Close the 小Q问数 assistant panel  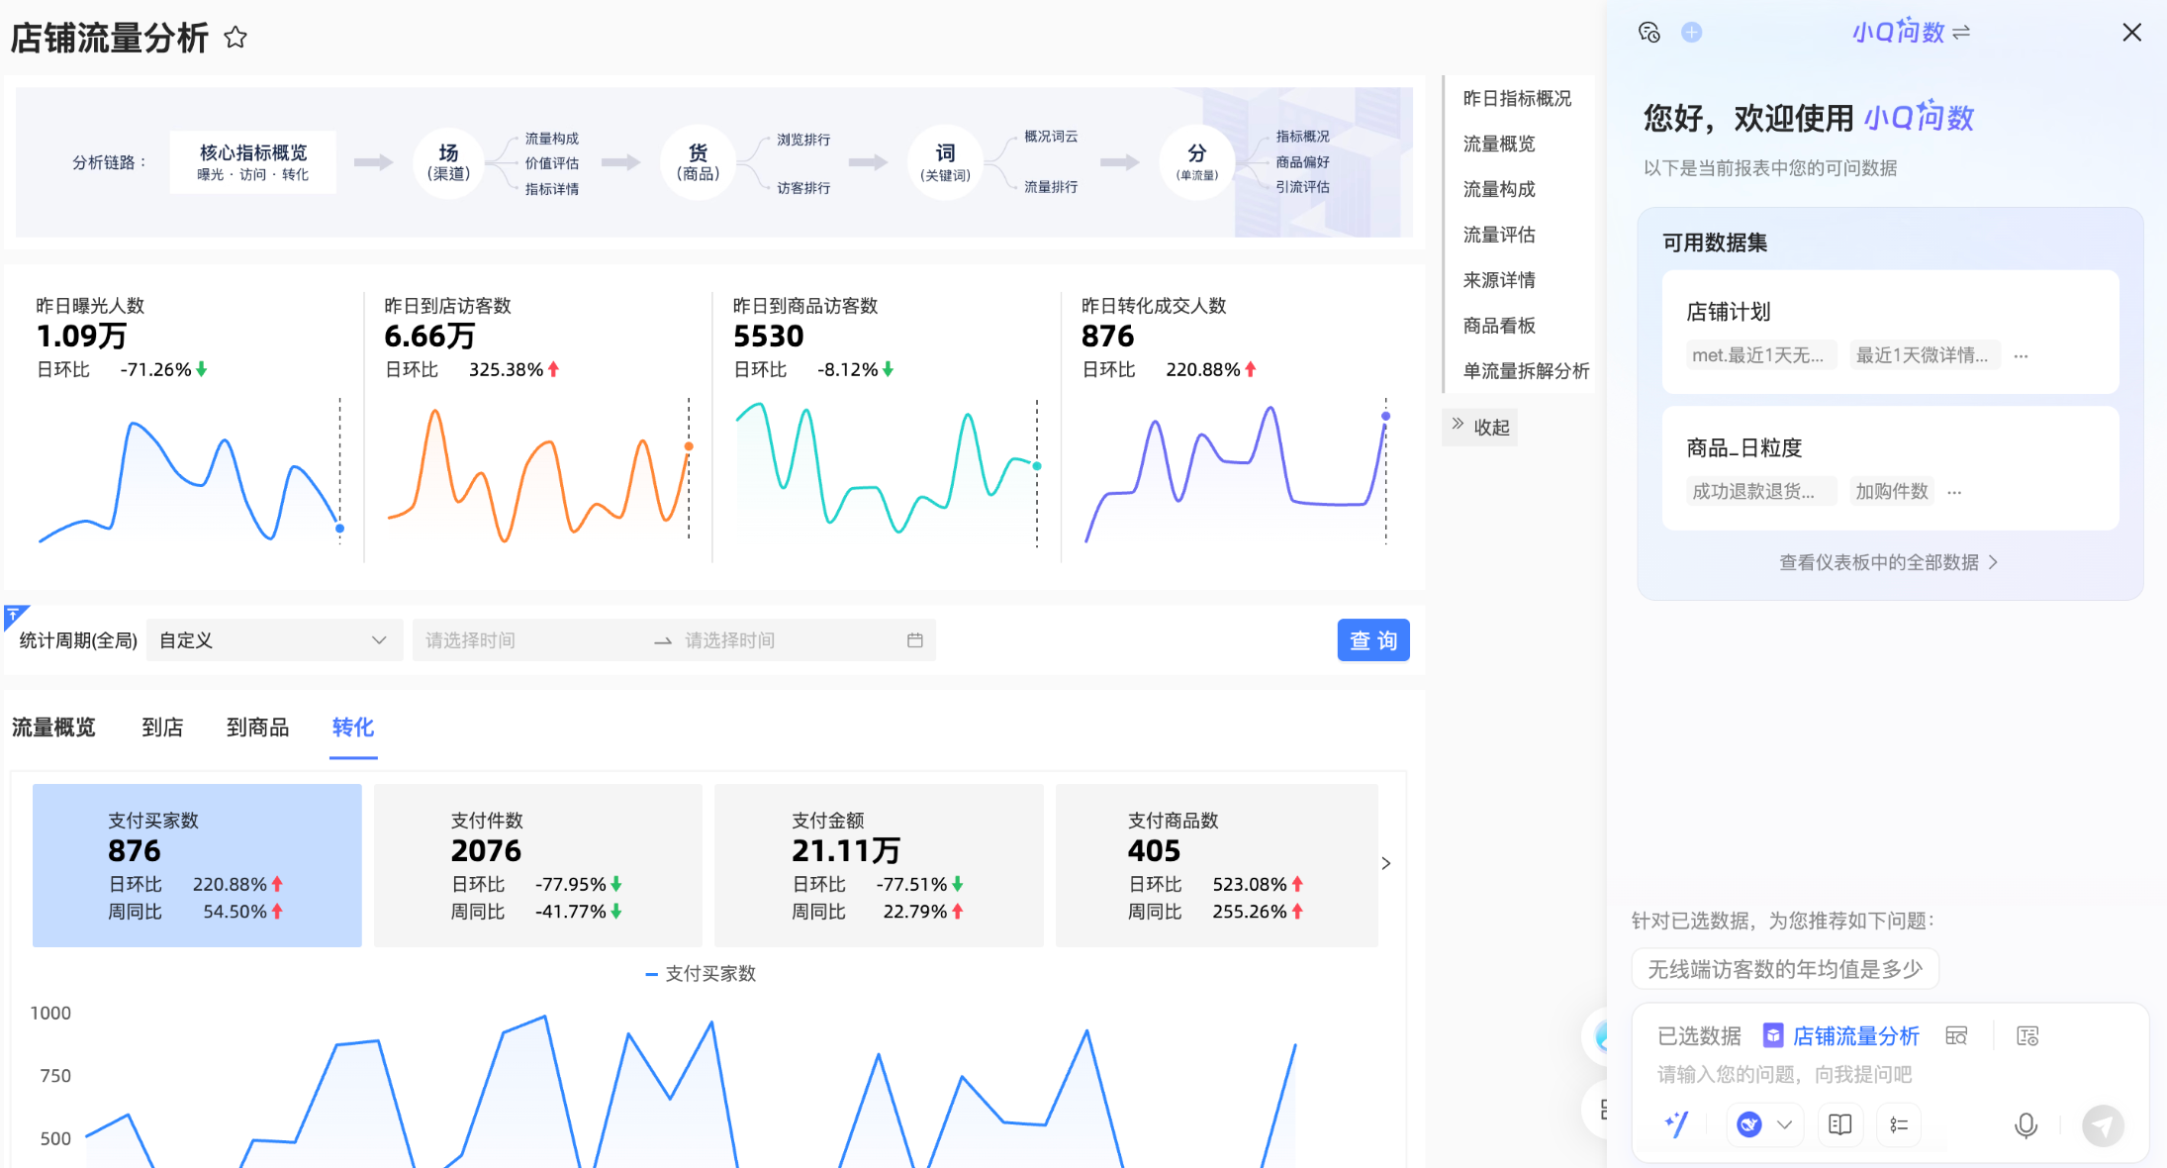2132,33
